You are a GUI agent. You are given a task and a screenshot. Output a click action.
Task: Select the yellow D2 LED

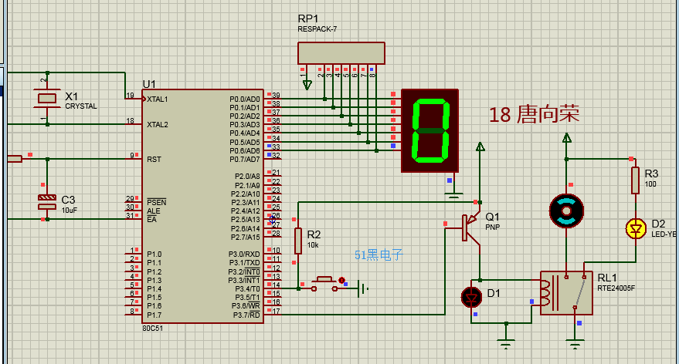click(x=636, y=228)
